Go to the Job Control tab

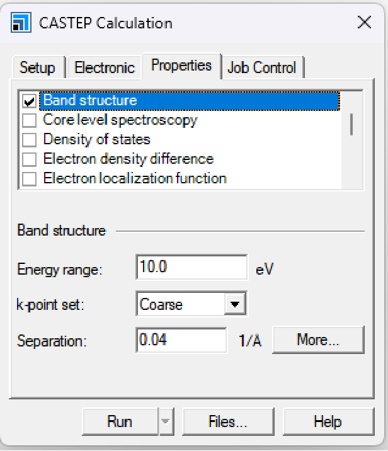pos(261,68)
